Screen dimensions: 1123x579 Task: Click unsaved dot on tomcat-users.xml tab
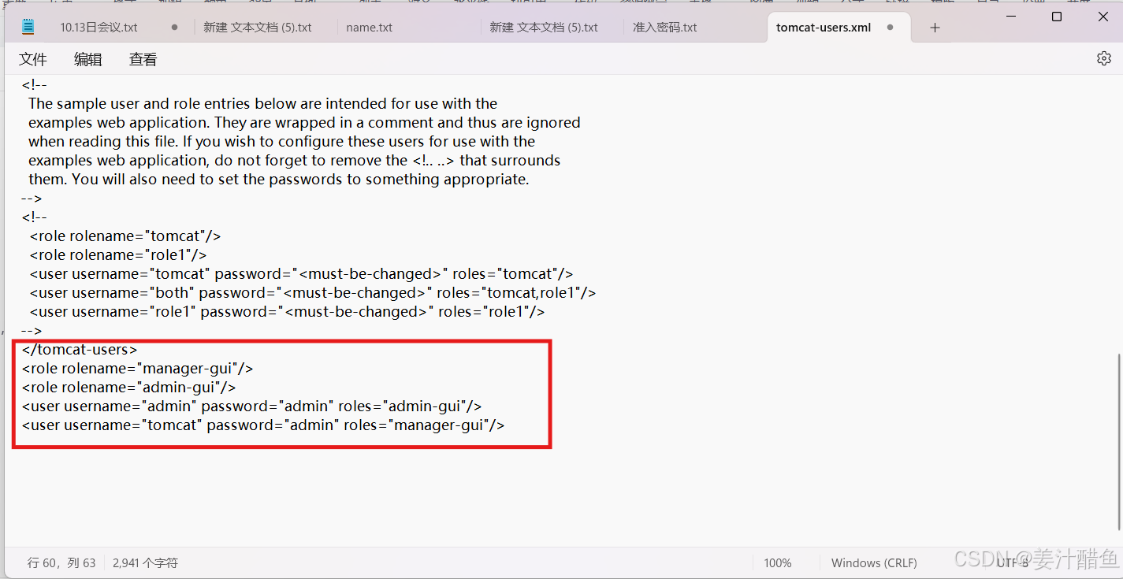coord(891,27)
